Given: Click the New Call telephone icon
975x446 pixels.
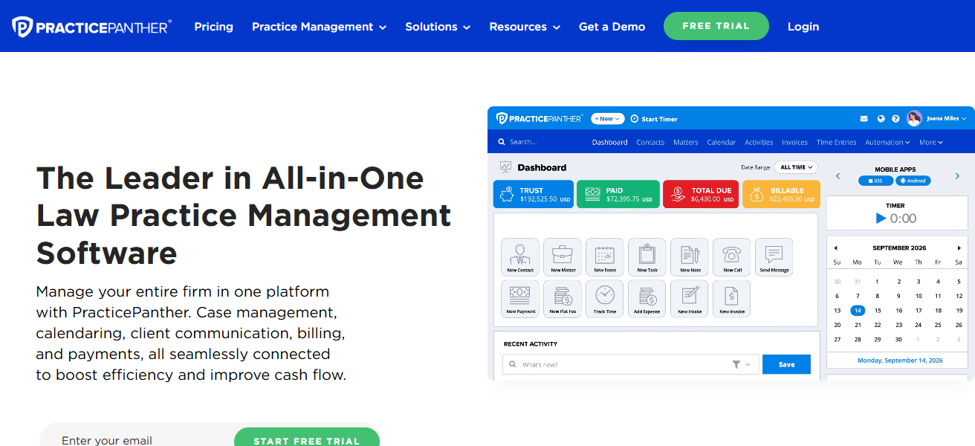Looking at the screenshot, I should (x=732, y=257).
